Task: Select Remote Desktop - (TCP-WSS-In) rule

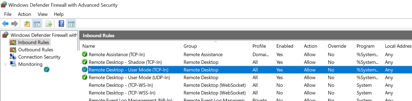Action: [122, 93]
